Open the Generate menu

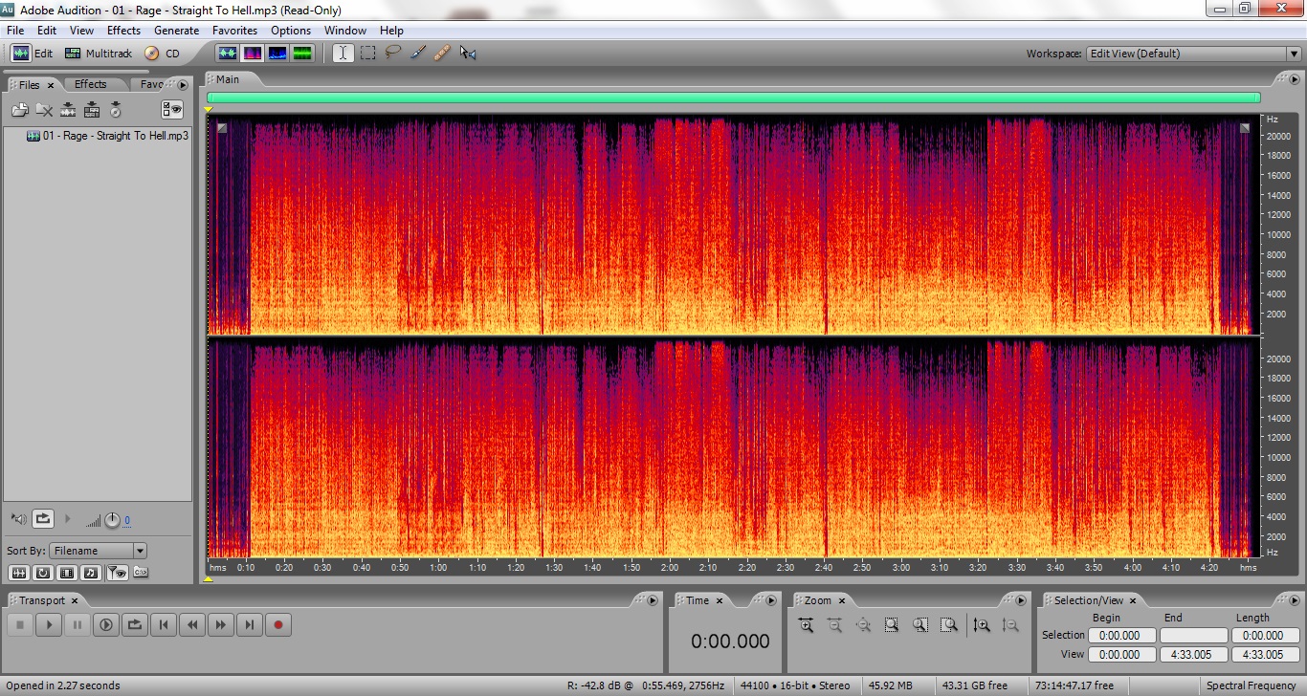[x=176, y=31]
